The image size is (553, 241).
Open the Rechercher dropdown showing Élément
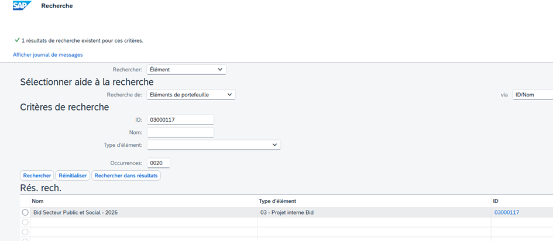pyautogui.click(x=186, y=70)
